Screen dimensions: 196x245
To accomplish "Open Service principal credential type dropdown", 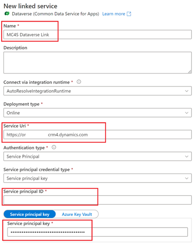I will (x=98, y=178).
